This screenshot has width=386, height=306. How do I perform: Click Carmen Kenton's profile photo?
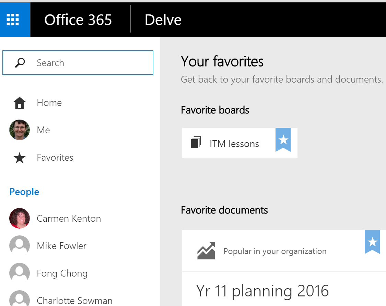[20, 218]
